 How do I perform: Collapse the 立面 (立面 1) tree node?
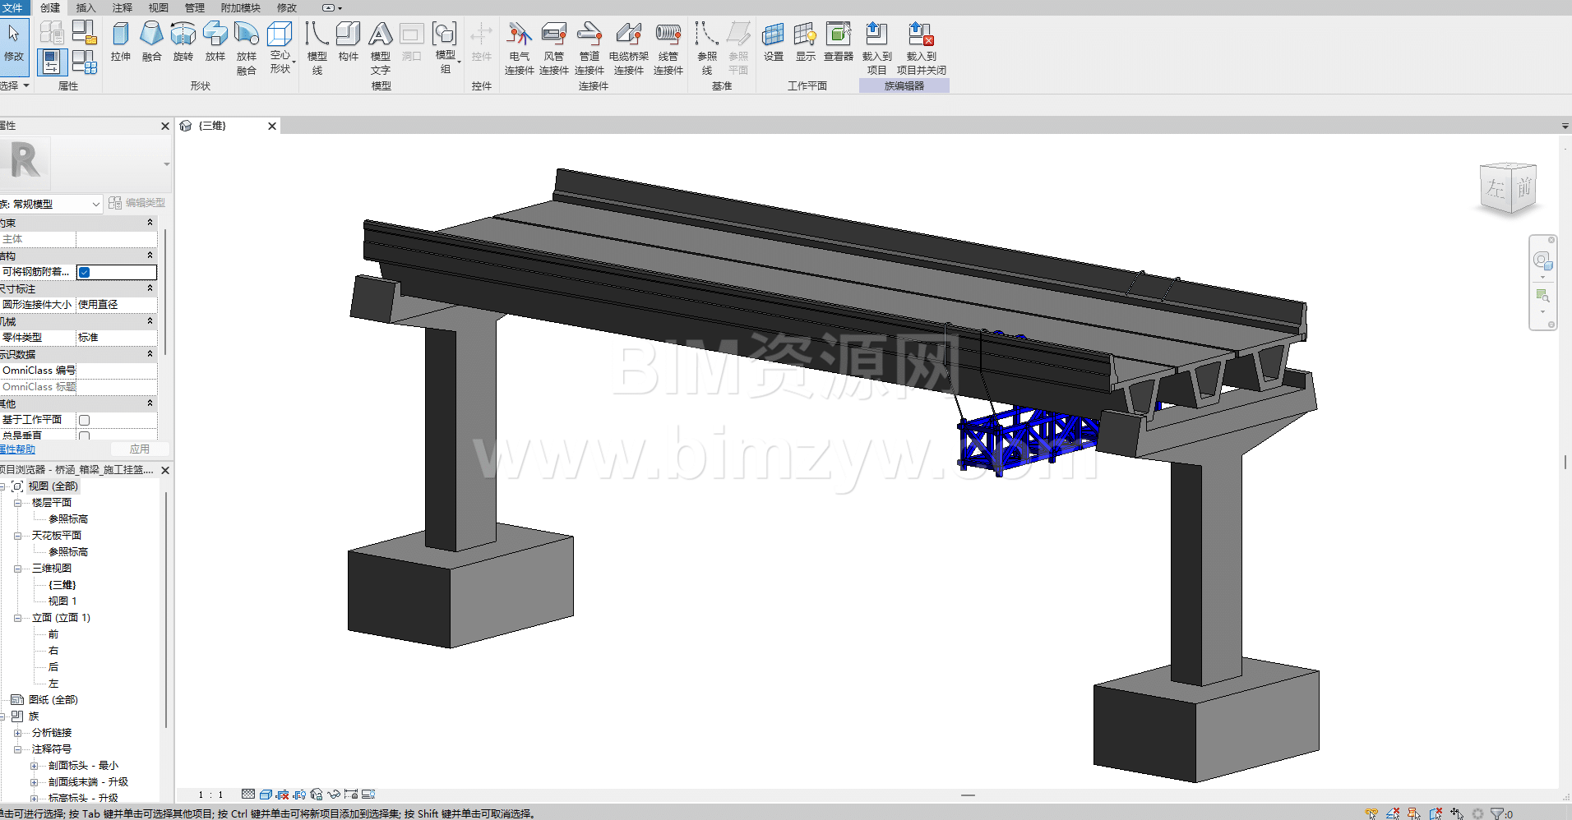(17, 618)
